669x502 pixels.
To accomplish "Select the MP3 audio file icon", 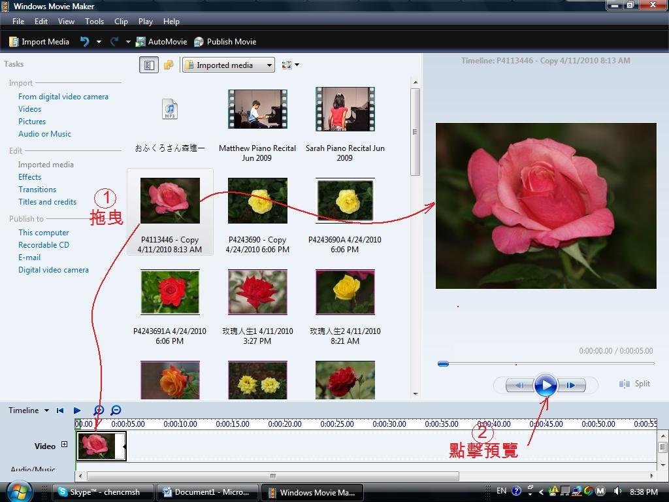I will (170, 109).
